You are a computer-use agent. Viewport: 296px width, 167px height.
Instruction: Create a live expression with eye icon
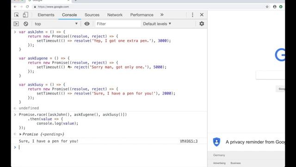(x=87, y=24)
